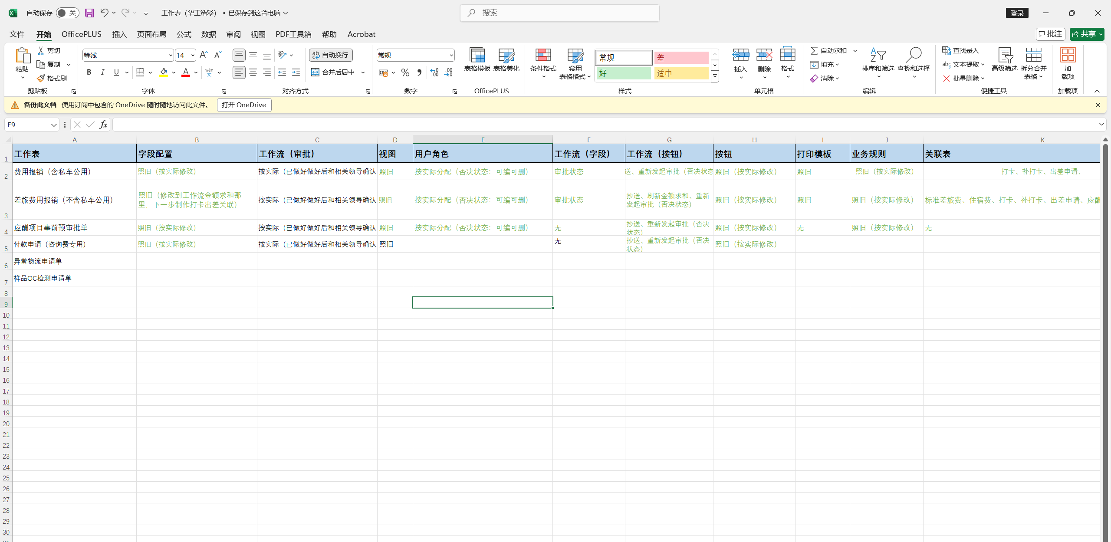The image size is (1111, 542).
Task: Click the italic formatting icon
Action: coord(103,72)
